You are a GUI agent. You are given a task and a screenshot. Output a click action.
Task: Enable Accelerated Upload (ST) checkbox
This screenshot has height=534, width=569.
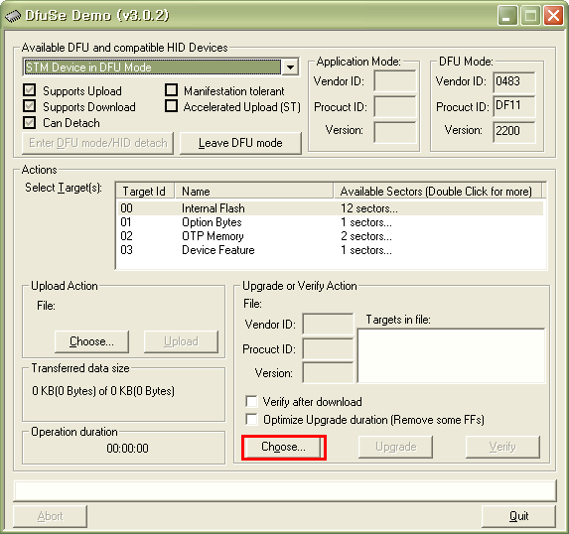[x=171, y=106]
